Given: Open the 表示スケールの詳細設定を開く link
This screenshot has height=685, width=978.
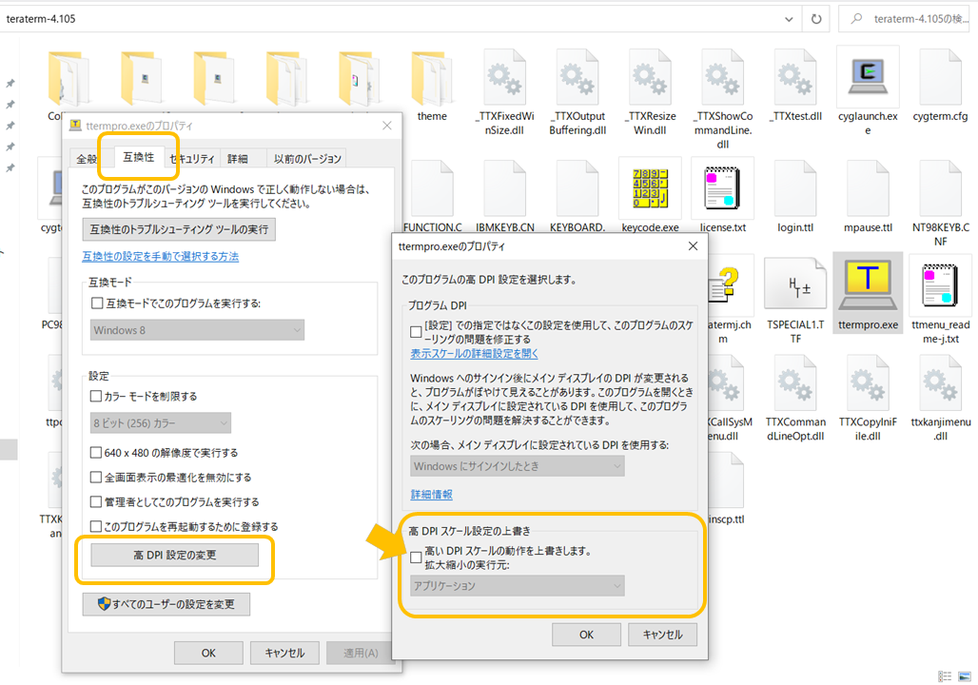Looking at the screenshot, I should pyautogui.click(x=474, y=354).
